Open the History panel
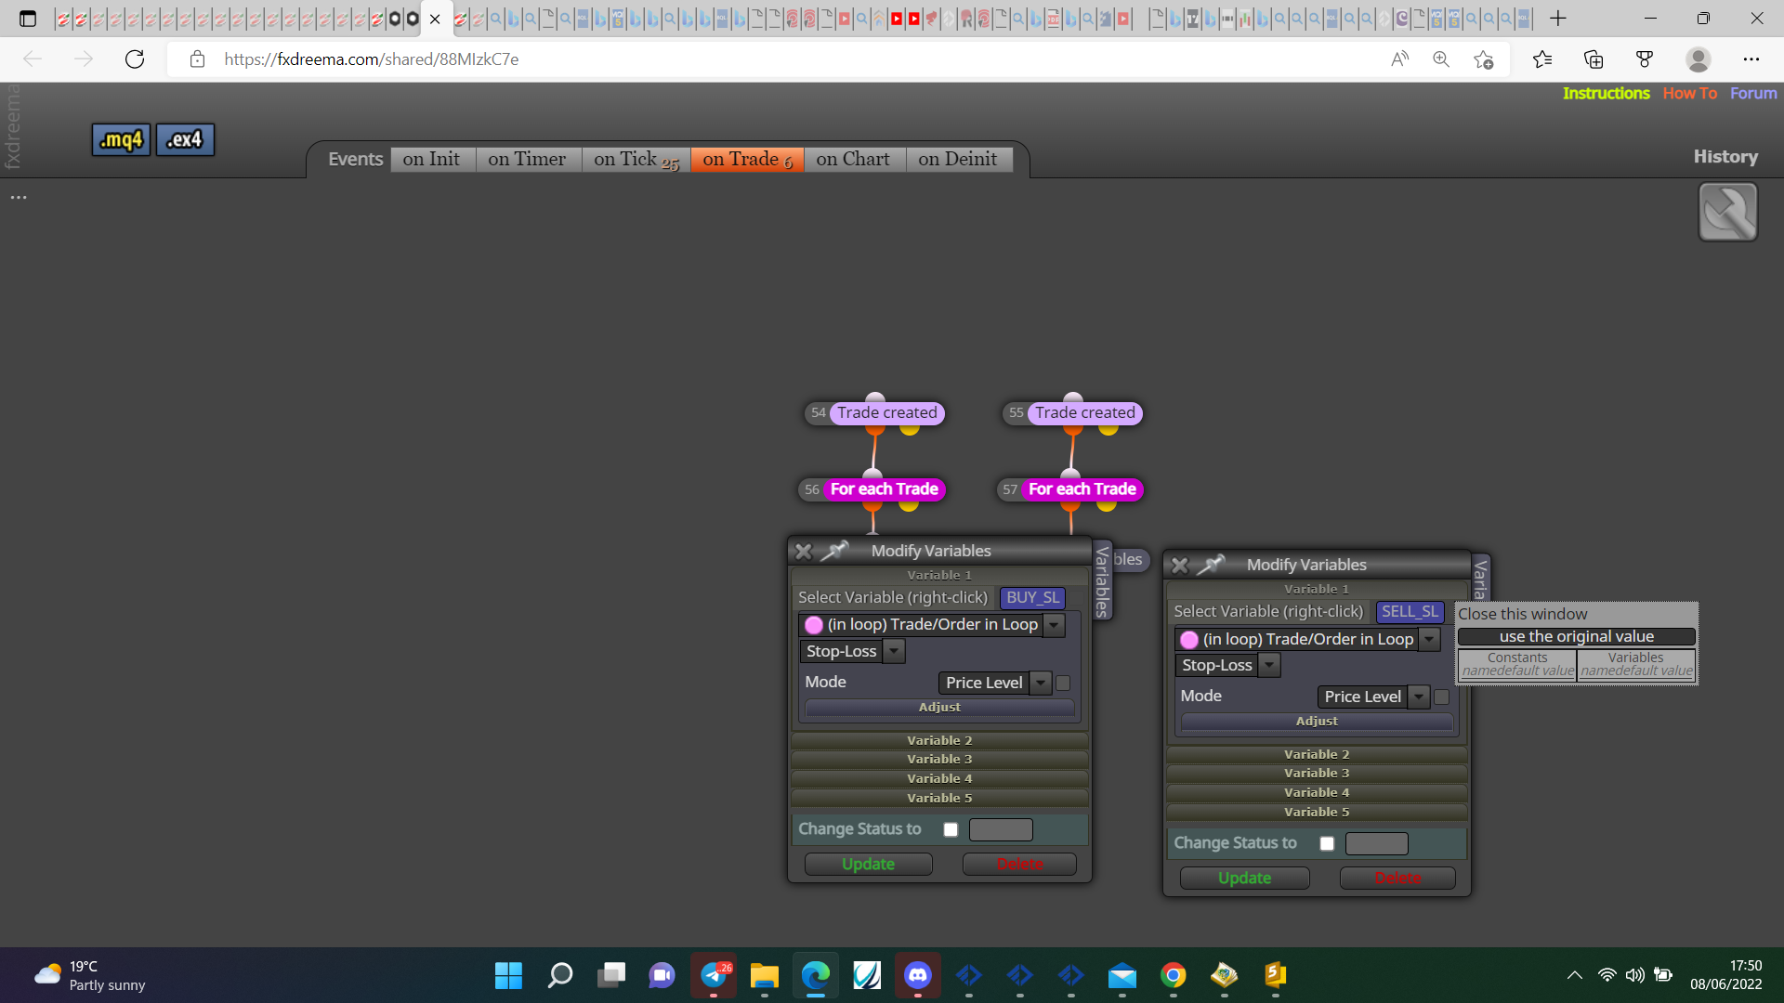Image resolution: width=1784 pixels, height=1003 pixels. pyautogui.click(x=1725, y=157)
